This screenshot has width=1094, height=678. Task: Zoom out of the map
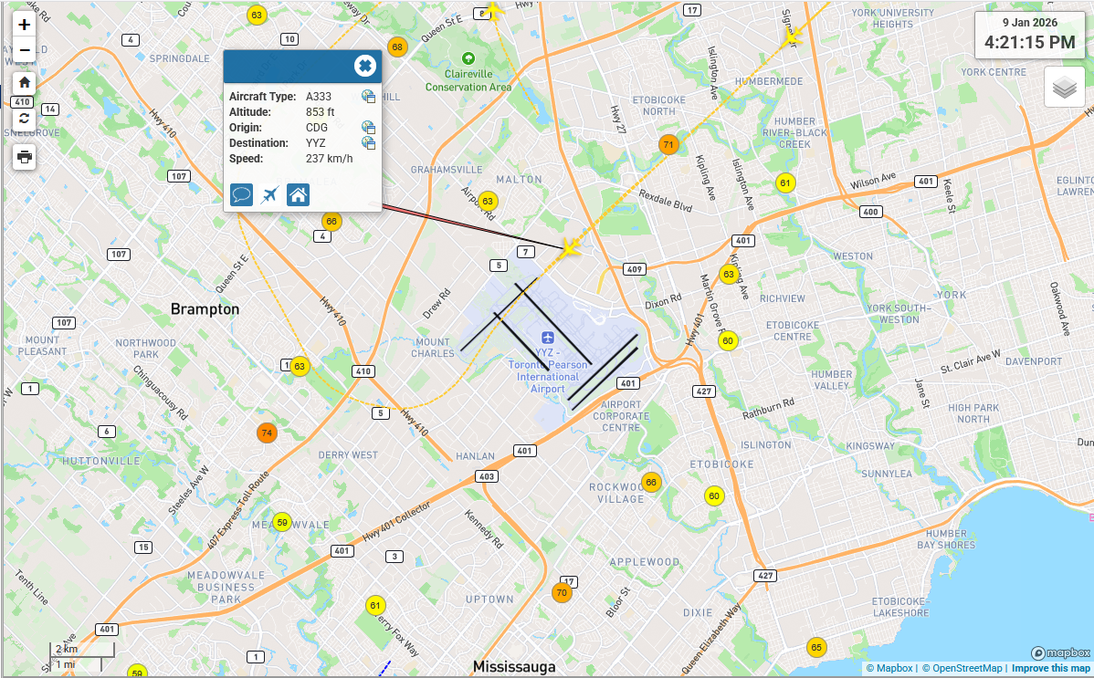(25, 50)
